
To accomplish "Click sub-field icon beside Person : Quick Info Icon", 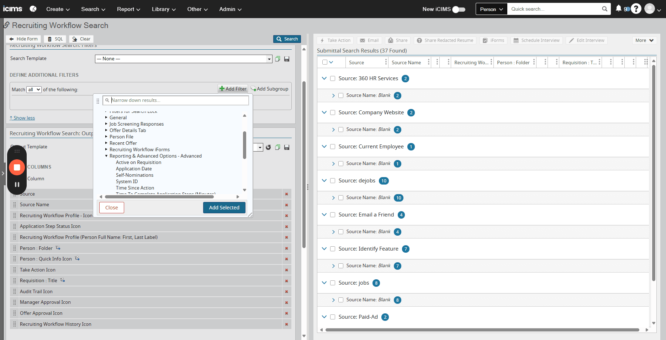I will pos(77,258).
